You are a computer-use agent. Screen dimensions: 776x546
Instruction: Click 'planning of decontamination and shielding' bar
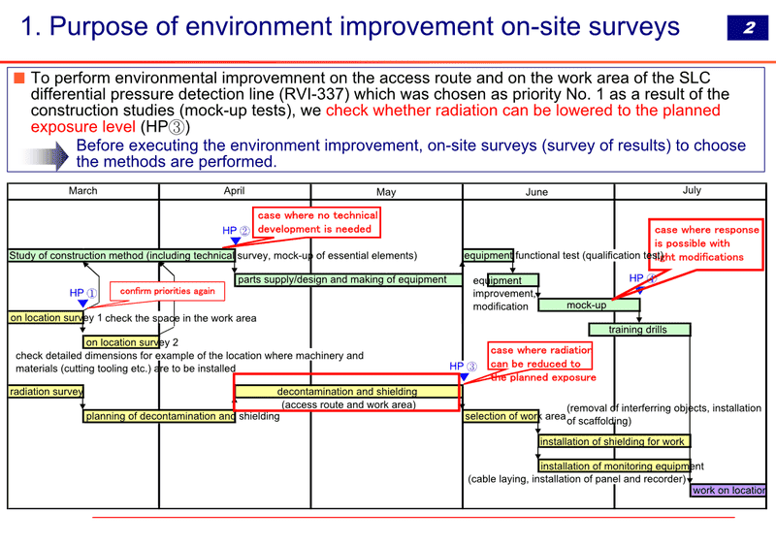pos(159,416)
